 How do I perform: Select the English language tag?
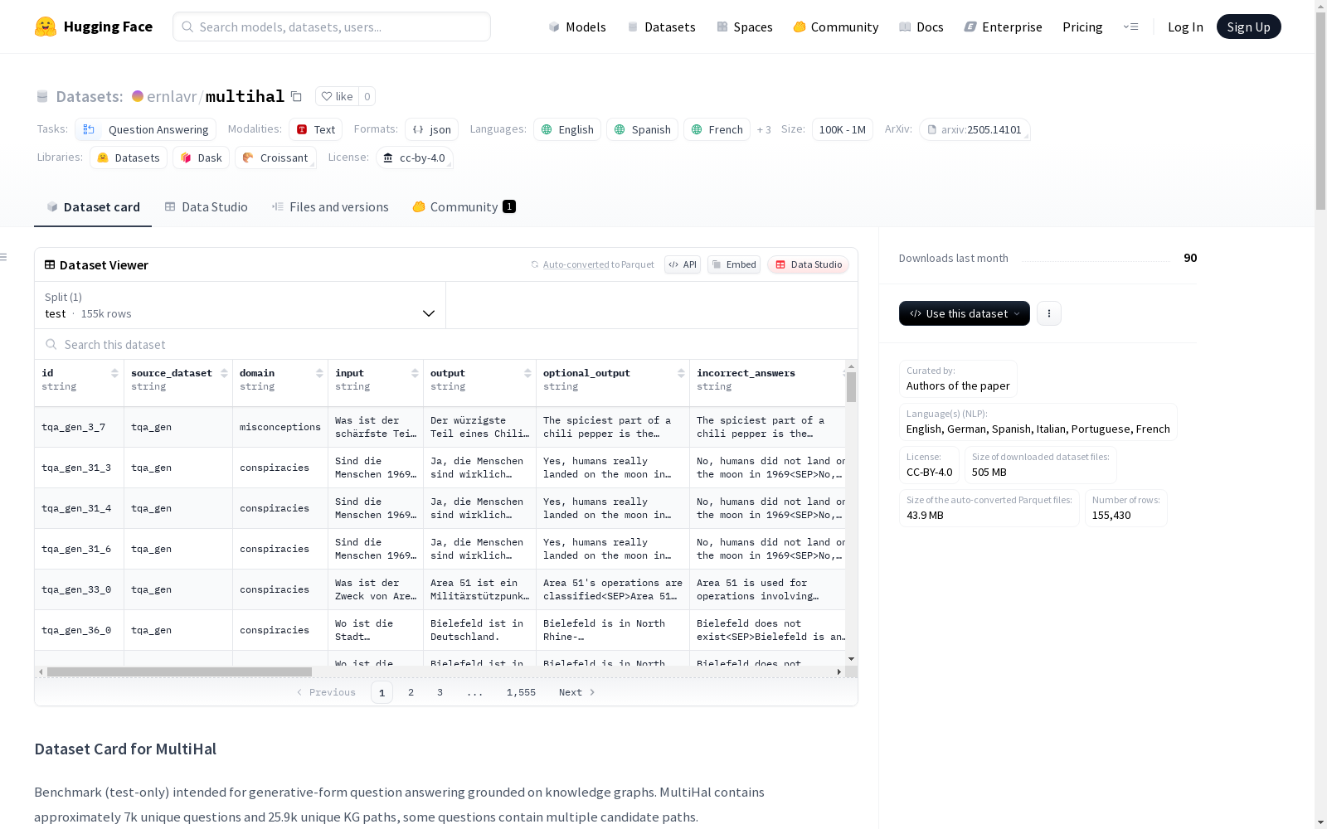pyautogui.click(x=567, y=129)
